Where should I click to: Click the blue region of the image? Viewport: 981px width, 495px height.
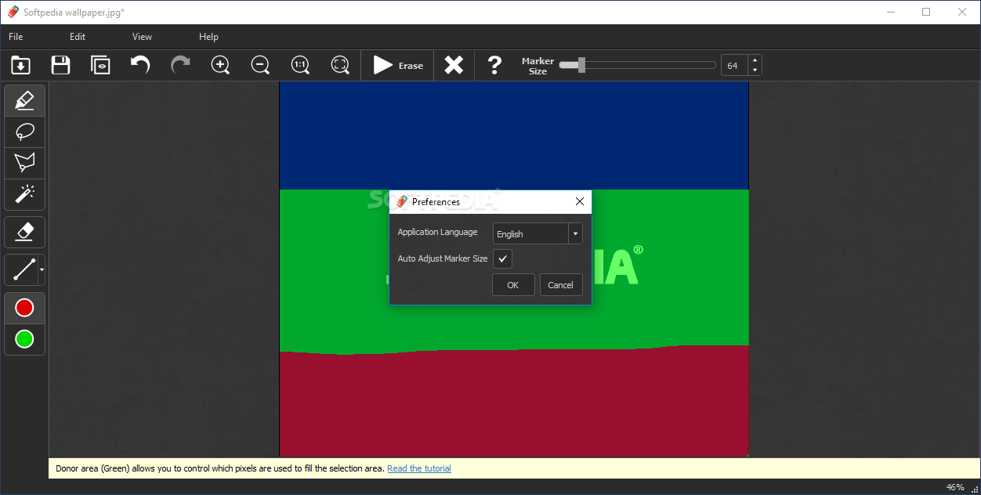pos(514,135)
